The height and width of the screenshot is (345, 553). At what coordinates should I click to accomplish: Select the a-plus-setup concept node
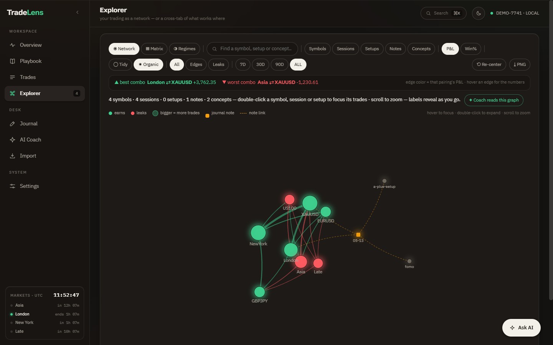[x=384, y=181]
